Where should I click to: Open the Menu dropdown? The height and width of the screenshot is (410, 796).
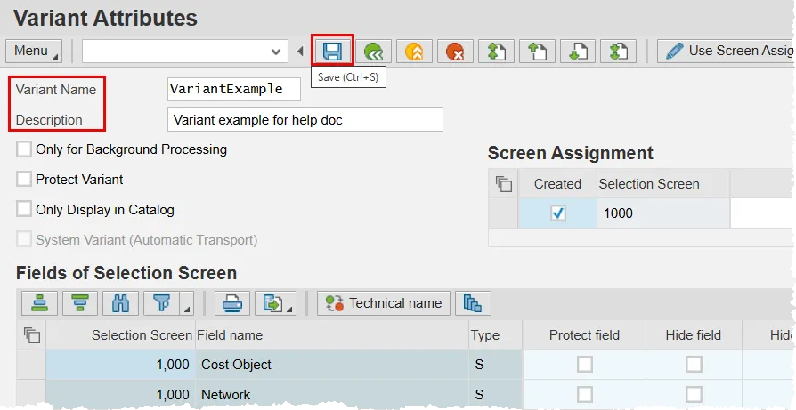point(34,52)
